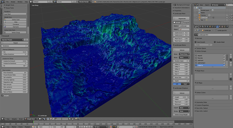
Task: Open the Render properties tab icon
Action: click(x=200, y=26)
